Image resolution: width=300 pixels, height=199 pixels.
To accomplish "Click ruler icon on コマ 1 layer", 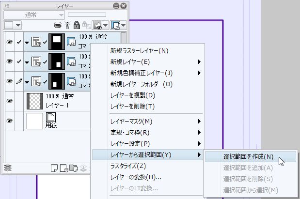I will pyautogui.click(x=71, y=42).
